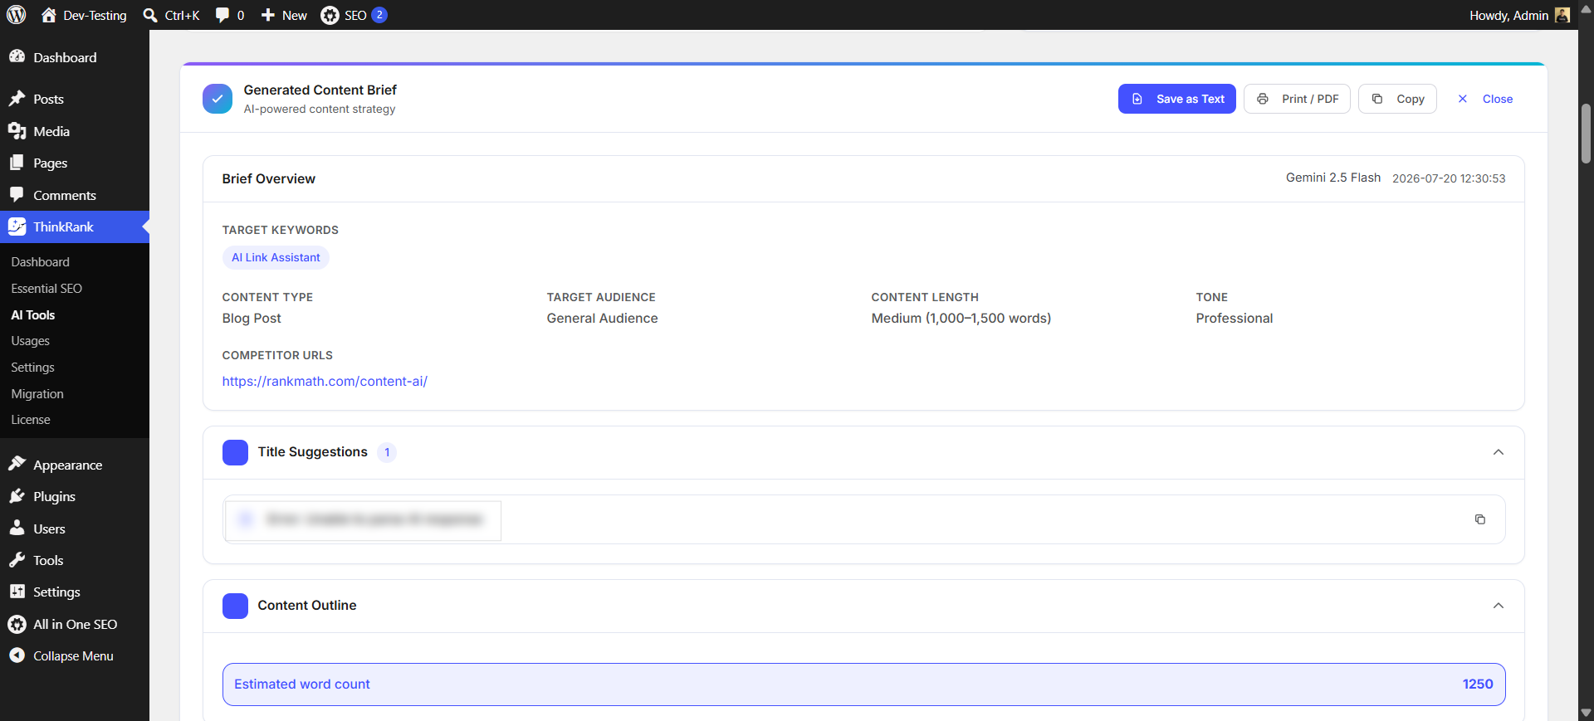This screenshot has height=721, width=1594.
Task: Click the scrollbar down arrow
Action: (x=1586, y=713)
